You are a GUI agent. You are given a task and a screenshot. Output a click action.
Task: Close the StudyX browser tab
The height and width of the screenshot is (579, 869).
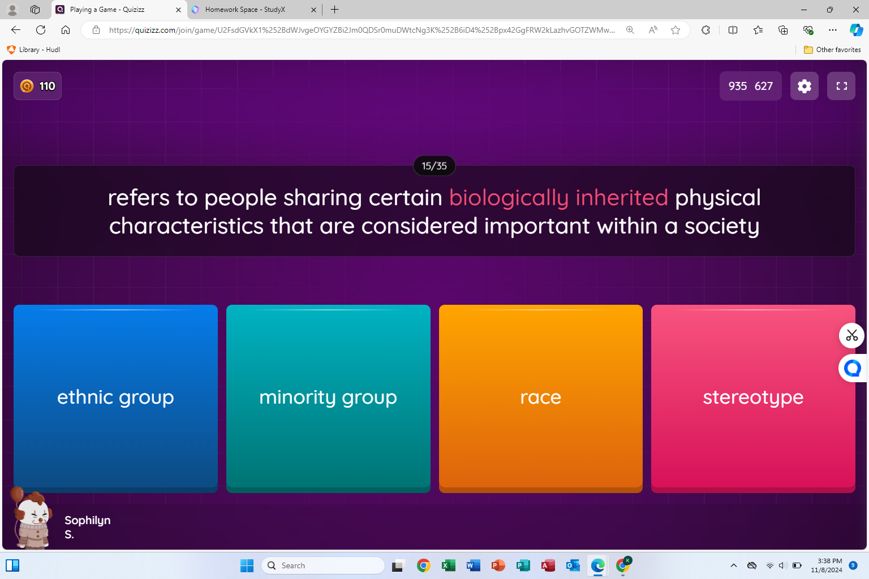pos(313,10)
